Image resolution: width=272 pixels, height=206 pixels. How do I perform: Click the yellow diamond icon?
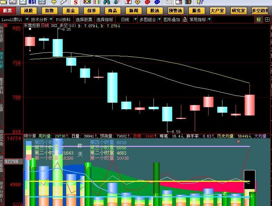138,2
